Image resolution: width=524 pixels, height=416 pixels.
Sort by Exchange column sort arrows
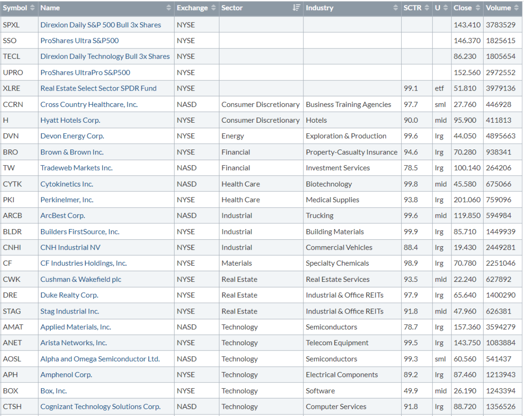[x=214, y=7]
